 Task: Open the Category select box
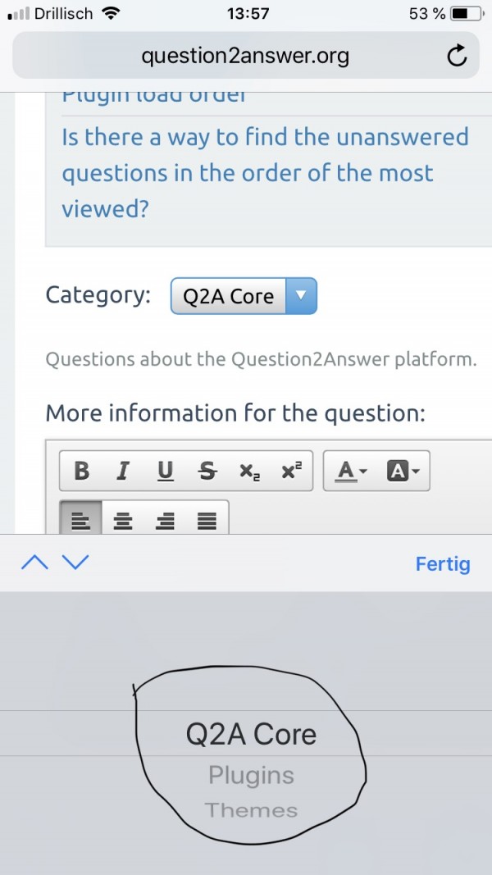244,296
